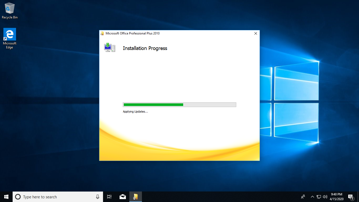Click the Office icon in dialog title bar
The width and height of the screenshot is (359, 202).
pyautogui.click(x=102, y=33)
